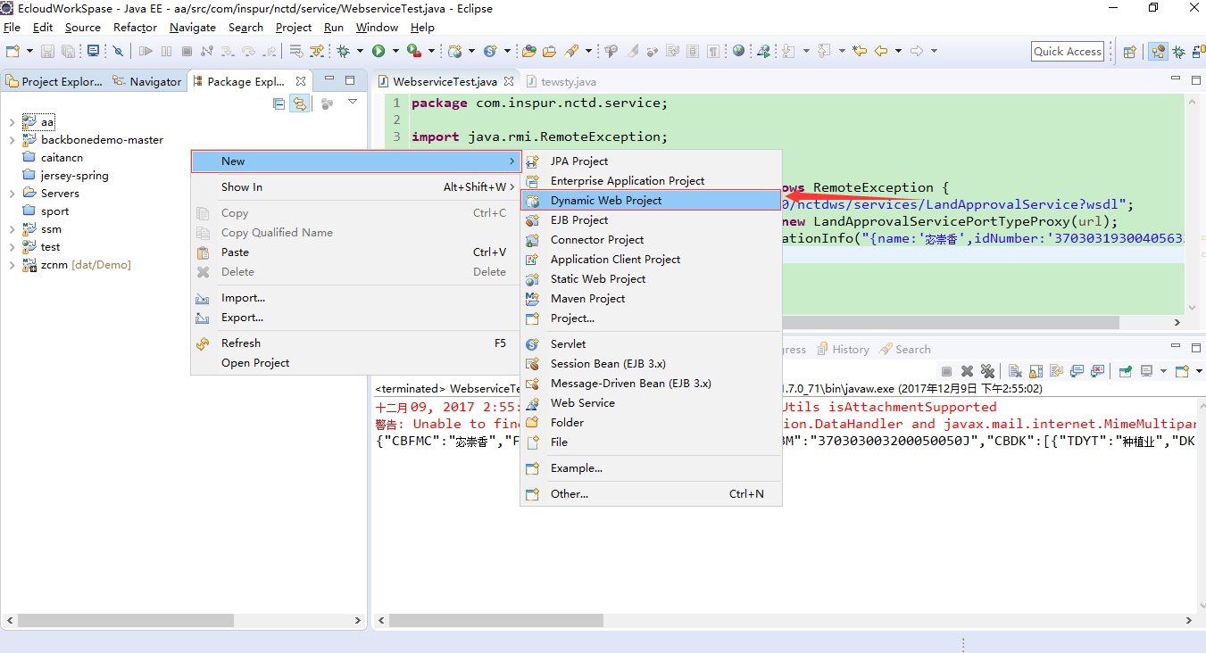The width and height of the screenshot is (1206, 653).
Task: Click Remove Launch icon in console
Action: pos(967,371)
